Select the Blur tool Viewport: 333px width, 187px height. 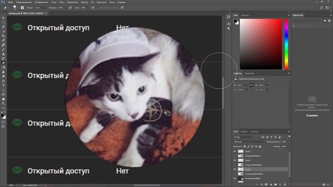[x=3, y=72]
